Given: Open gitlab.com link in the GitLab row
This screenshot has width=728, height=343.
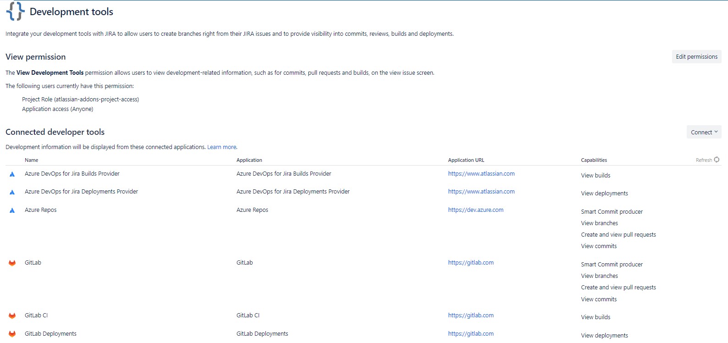Looking at the screenshot, I should pyautogui.click(x=471, y=263).
